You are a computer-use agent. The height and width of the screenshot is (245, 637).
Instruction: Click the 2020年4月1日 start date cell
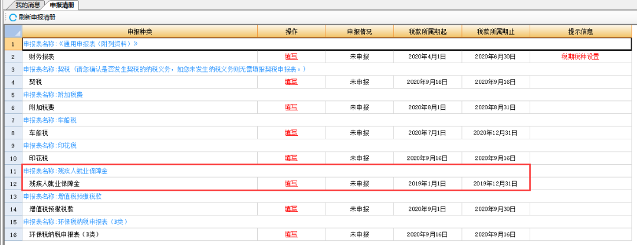pyautogui.click(x=428, y=57)
